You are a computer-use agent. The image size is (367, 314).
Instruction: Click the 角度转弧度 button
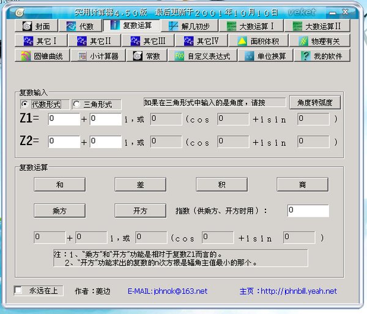click(315, 102)
